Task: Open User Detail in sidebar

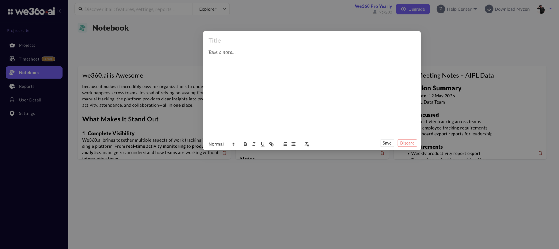Action: pyautogui.click(x=34, y=100)
